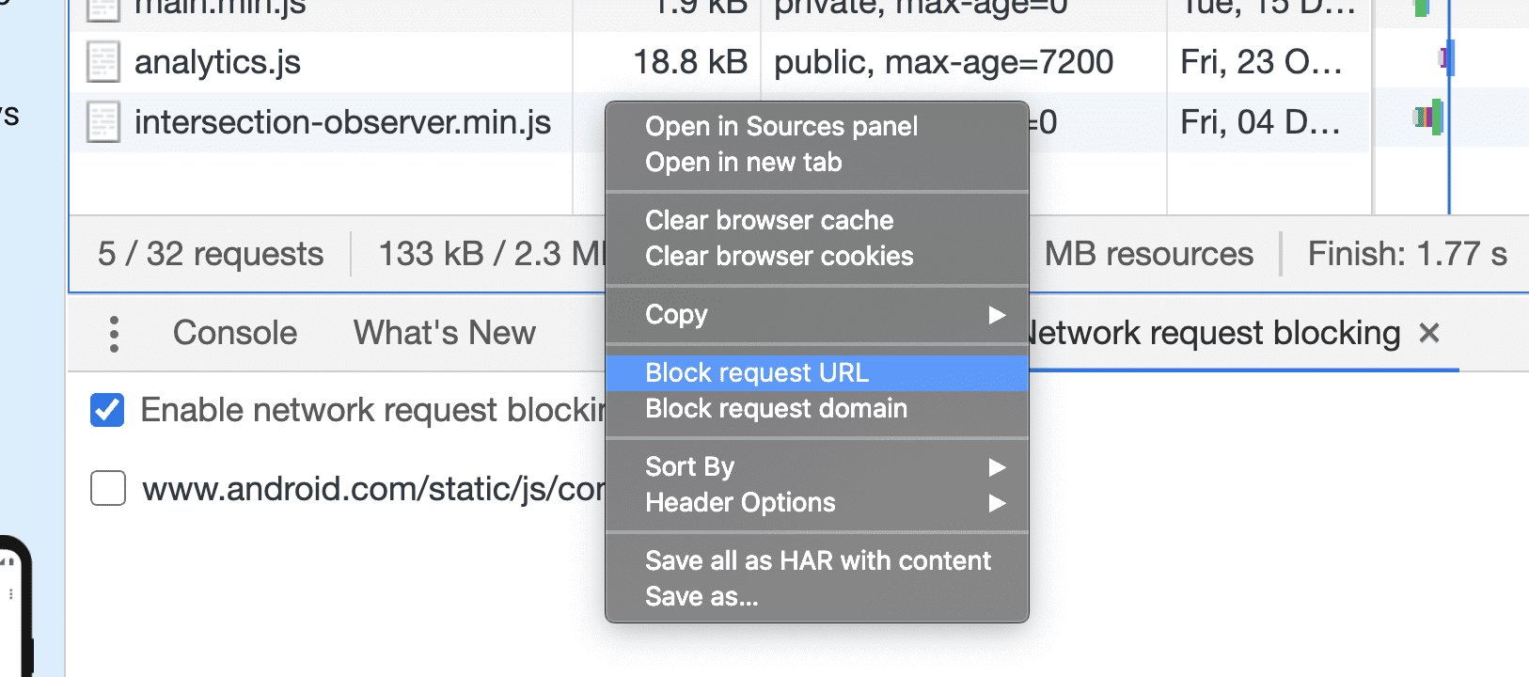Screen dimensions: 1529x677
Task: Select the intersection-observer.min.js request row
Action: click(343, 122)
